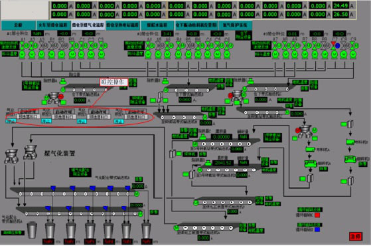371x246 pixels.
Task: Toggle the first cyan sequence-control stop button
Action: tap(11, 121)
